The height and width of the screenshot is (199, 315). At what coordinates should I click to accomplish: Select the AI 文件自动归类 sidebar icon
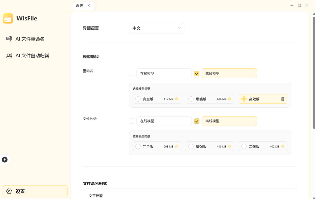click(x=9, y=56)
